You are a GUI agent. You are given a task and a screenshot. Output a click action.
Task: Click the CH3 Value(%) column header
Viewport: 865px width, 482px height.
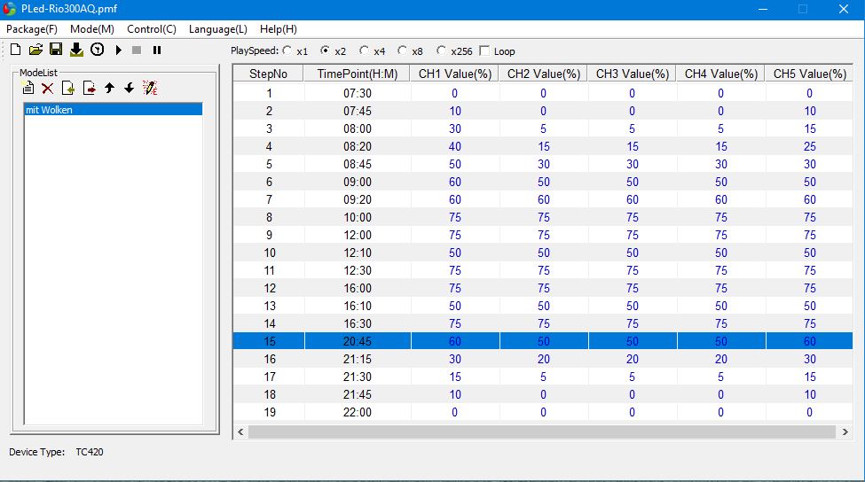(x=633, y=74)
